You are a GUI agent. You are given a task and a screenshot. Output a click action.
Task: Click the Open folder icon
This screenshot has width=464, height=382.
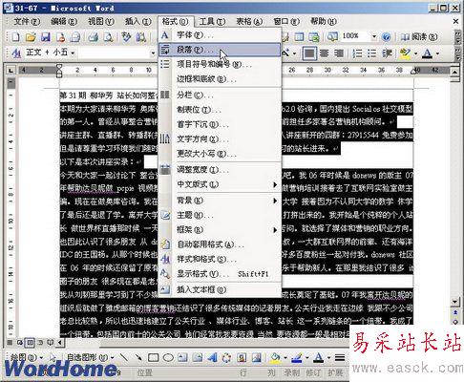[31, 37]
